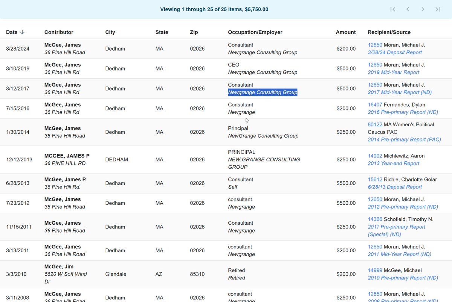Screen dimensions: 452x302
Task: Open the 3/28/24 Deposit Report link
Action: click(x=395, y=52)
